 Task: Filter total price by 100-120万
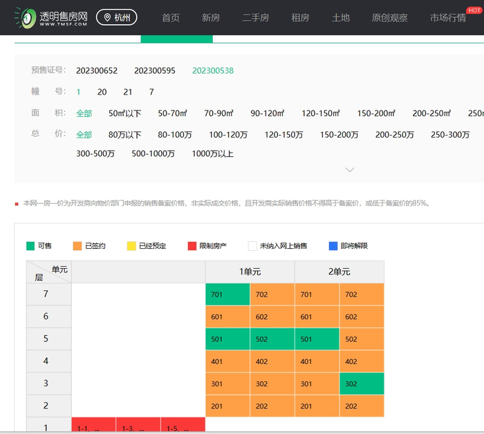(x=228, y=135)
